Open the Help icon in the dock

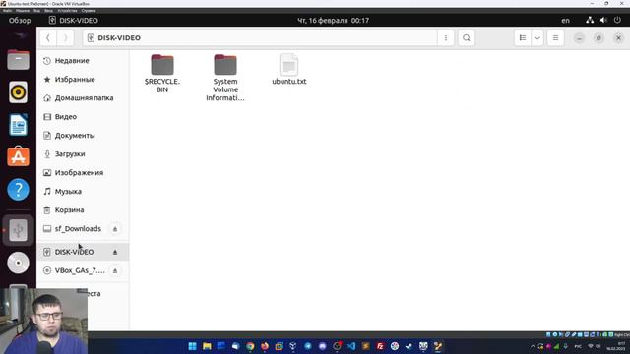(x=18, y=190)
